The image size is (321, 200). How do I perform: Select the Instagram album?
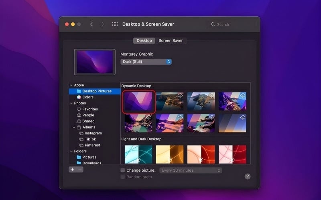[x=93, y=133]
